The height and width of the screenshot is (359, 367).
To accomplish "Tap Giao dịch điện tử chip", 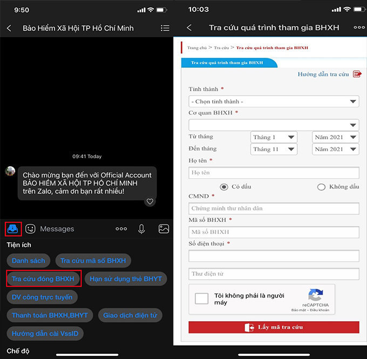I will click(130, 315).
